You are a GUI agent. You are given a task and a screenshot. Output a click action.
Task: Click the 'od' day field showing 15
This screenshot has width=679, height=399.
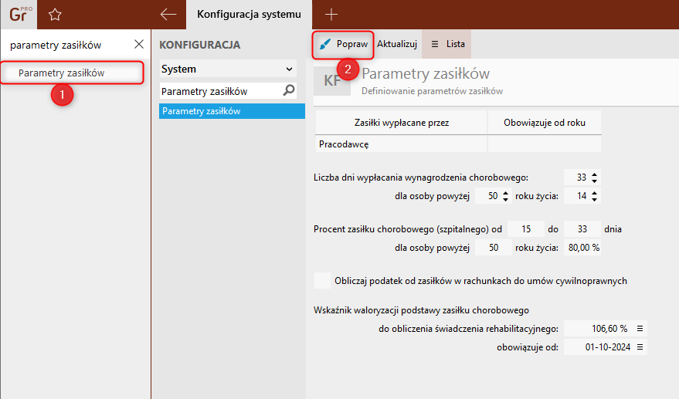point(526,229)
